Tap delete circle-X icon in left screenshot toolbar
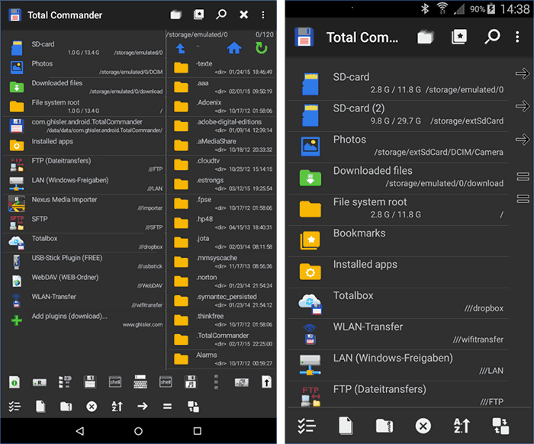This screenshot has width=534, height=444. 92,406
